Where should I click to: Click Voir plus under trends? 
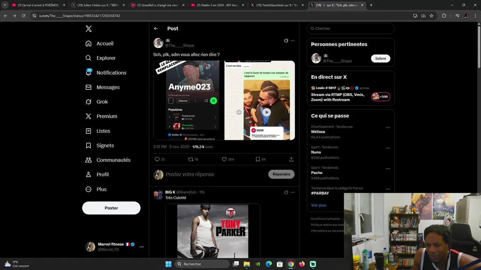319,205
